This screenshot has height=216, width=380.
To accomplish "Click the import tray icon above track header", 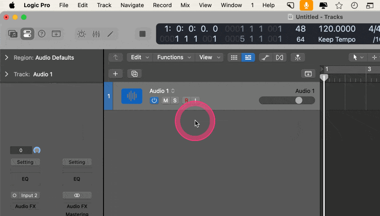I will pos(308,74).
